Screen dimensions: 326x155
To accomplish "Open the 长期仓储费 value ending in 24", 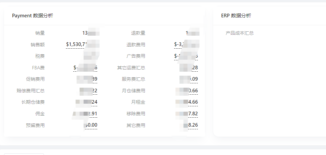I will [x=87, y=102].
